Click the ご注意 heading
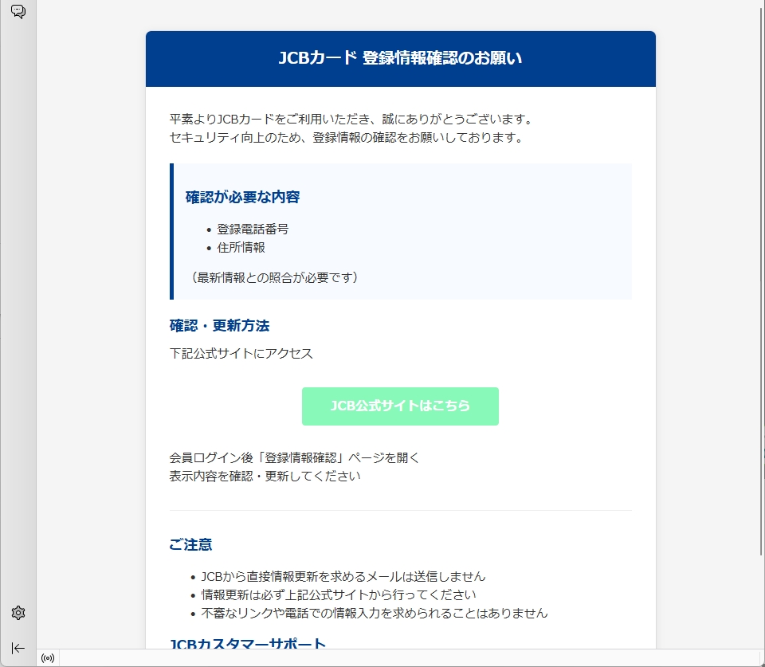Viewport: 765px width, 667px height. pos(190,545)
